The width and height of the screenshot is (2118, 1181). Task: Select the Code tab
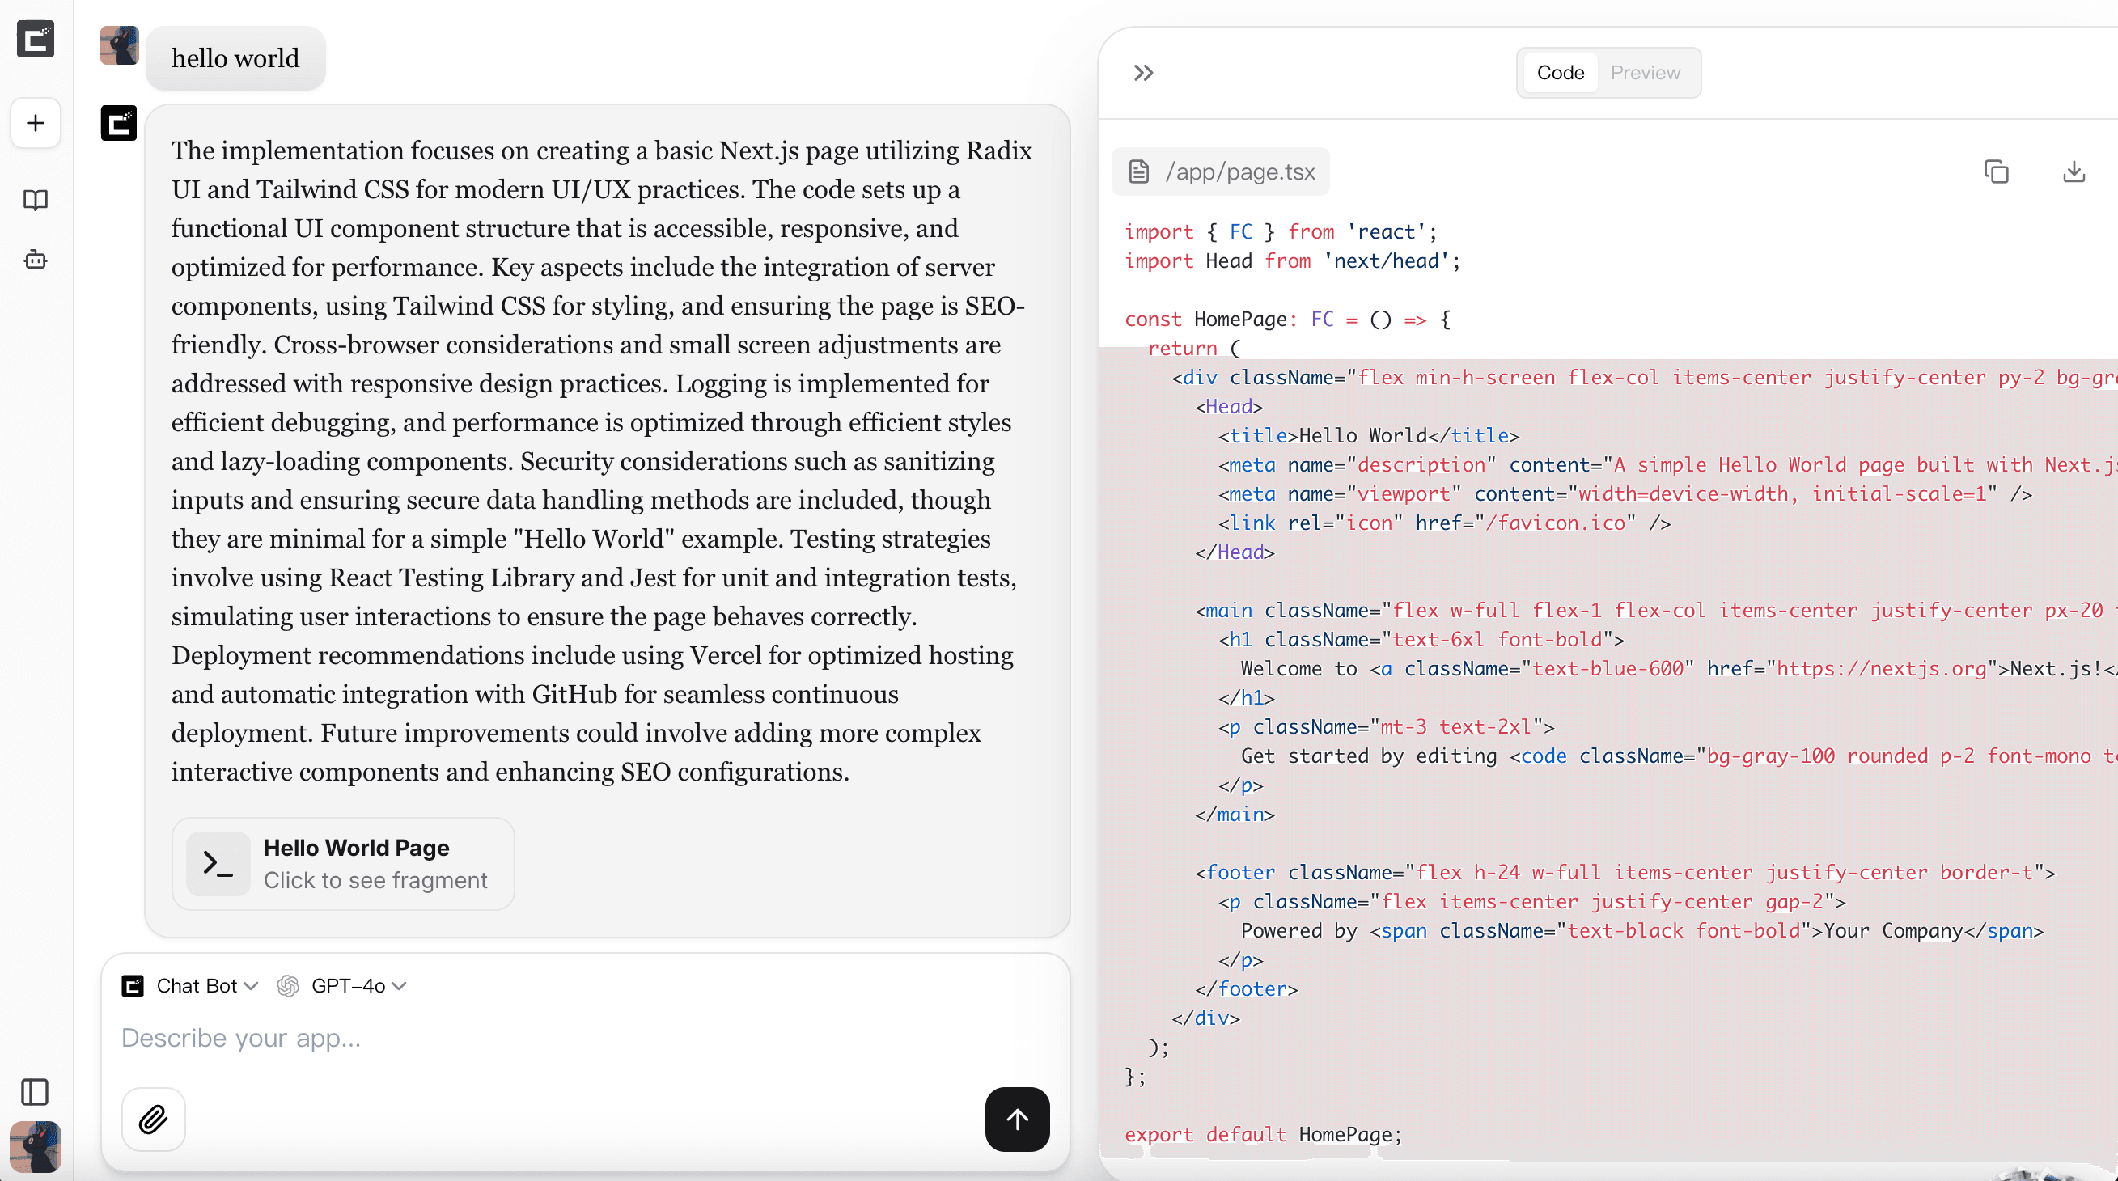point(1560,71)
